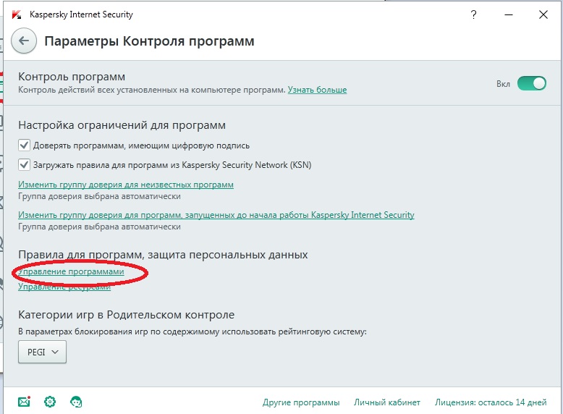
Task: Click the Kaspersky logo in the title bar
Action: click(x=17, y=14)
